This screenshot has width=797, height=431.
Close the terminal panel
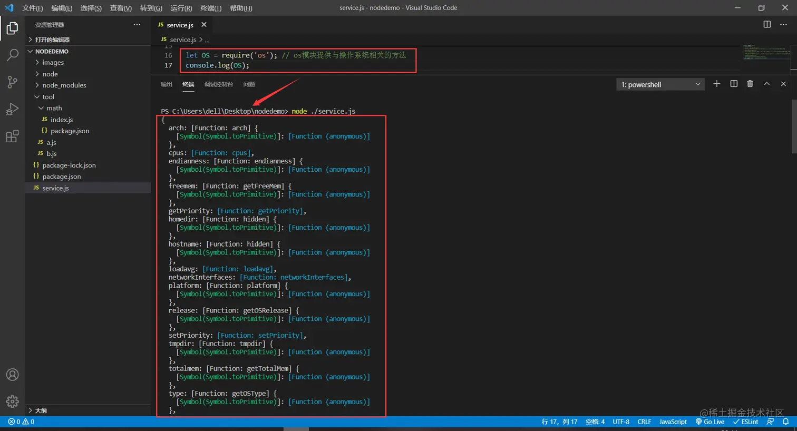pyautogui.click(x=783, y=84)
